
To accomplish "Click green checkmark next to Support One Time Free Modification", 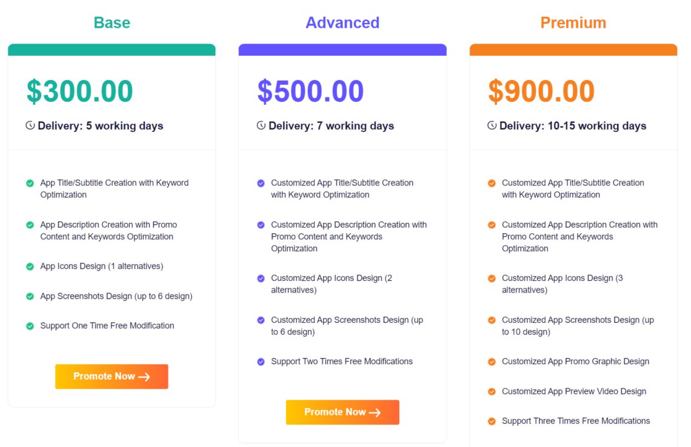I will pyautogui.click(x=30, y=326).
